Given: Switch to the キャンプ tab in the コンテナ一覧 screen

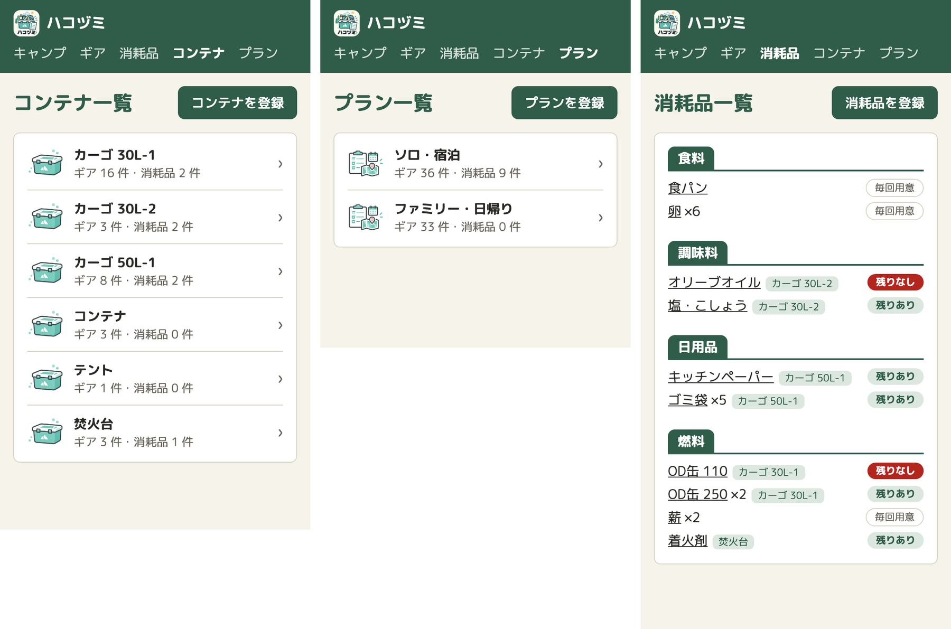Looking at the screenshot, I should [40, 53].
